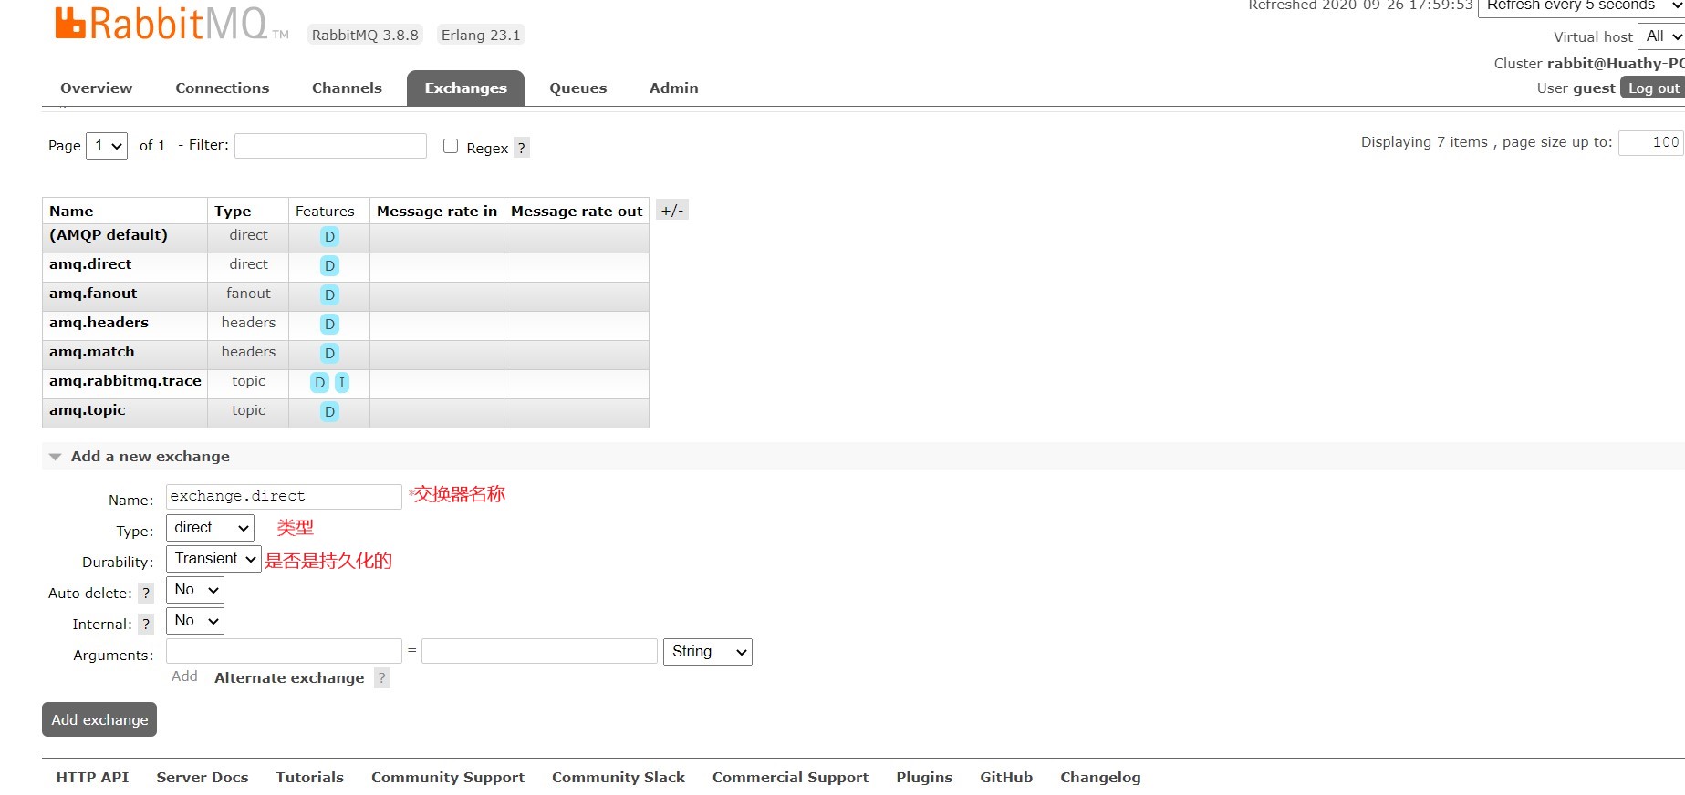Click the D badge in amq.fanout row
This screenshot has height=795, width=1685.
(329, 294)
